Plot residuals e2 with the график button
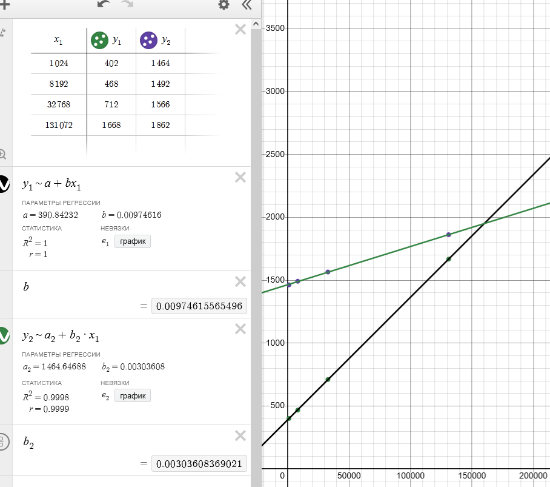 [132, 396]
